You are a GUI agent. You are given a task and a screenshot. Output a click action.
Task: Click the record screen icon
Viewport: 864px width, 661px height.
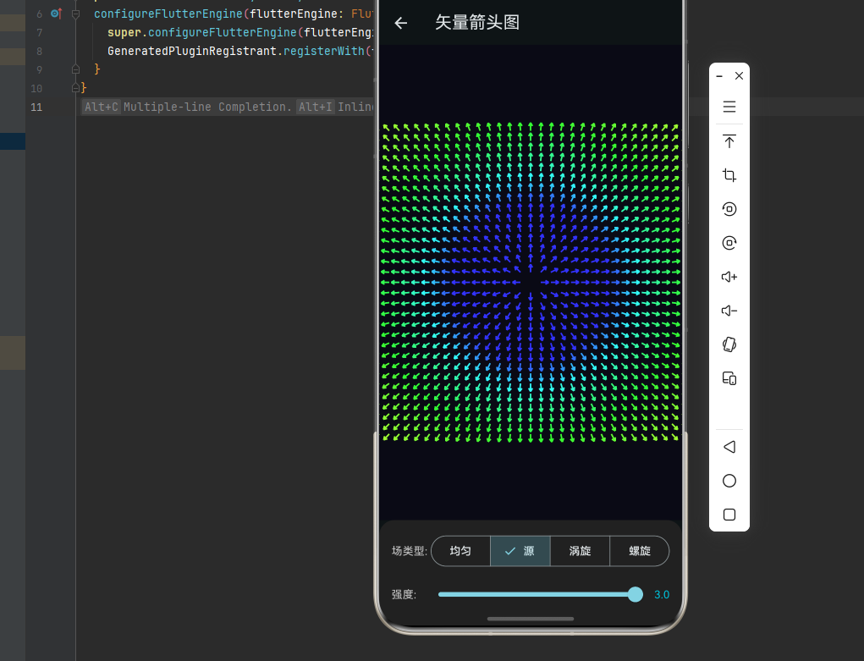point(729,243)
